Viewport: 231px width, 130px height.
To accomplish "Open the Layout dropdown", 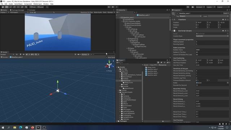I will (223, 7).
